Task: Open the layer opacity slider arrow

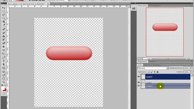Action: [x=191, y=68]
